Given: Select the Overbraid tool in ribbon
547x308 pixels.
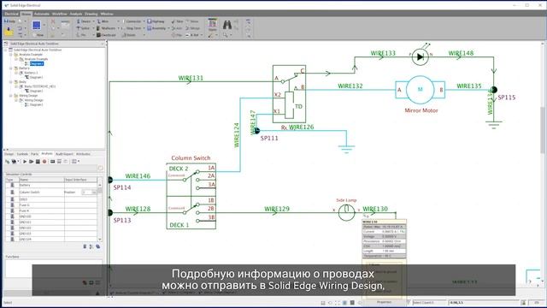Looking at the screenshot, I should point(106,35).
